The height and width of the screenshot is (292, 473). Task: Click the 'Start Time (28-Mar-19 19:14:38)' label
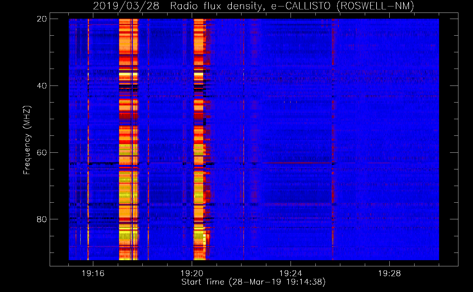click(253, 282)
